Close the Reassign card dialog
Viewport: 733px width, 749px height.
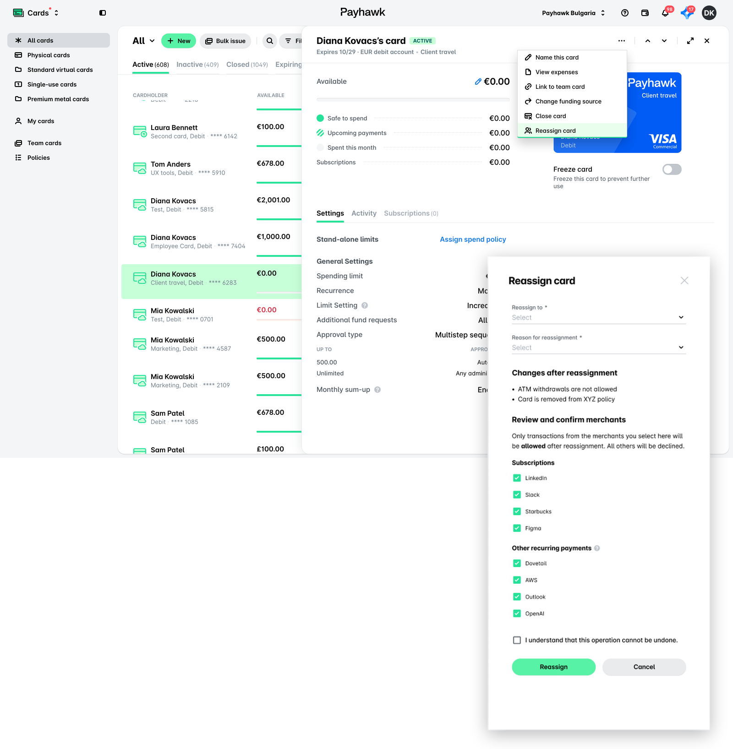click(x=684, y=281)
